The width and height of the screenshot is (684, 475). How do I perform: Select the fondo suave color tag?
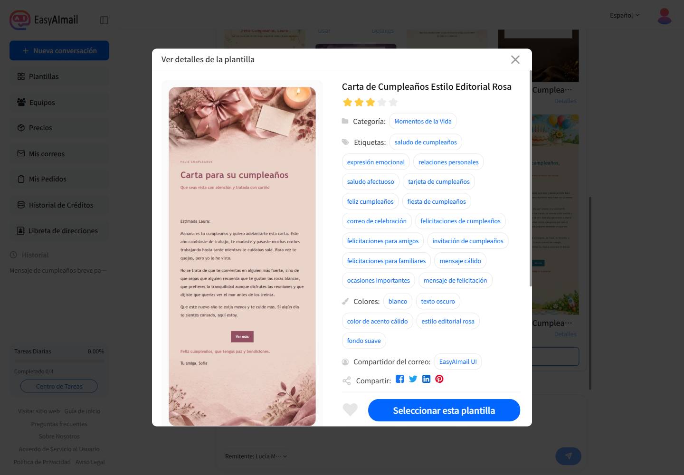364,341
